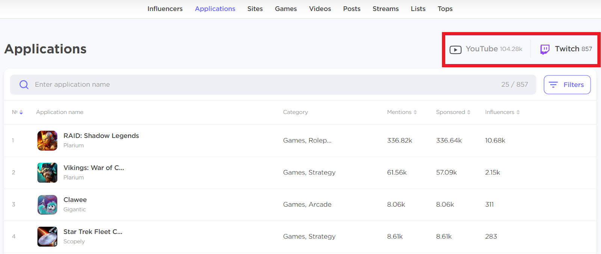The height and width of the screenshot is (254, 601).
Task: Open the Filters button
Action: pos(567,85)
